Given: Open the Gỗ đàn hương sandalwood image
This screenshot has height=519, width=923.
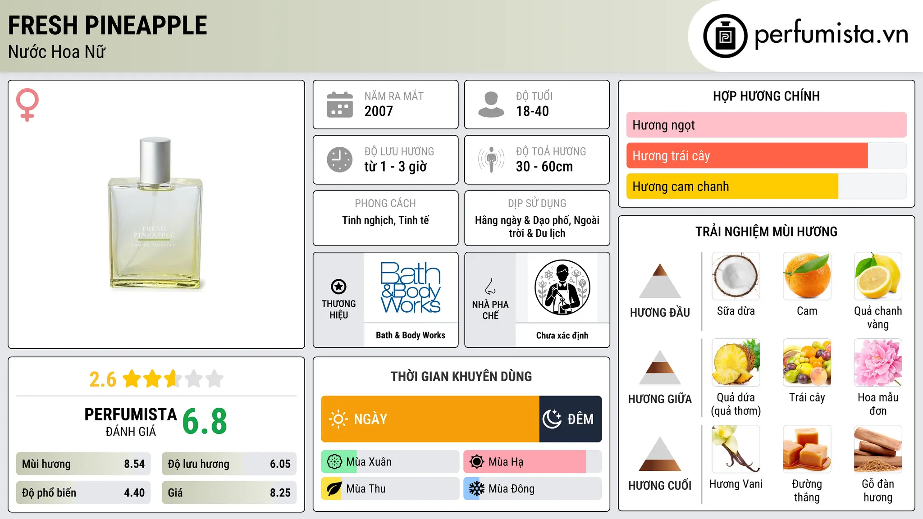Looking at the screenshot, I should coord(878,449).
